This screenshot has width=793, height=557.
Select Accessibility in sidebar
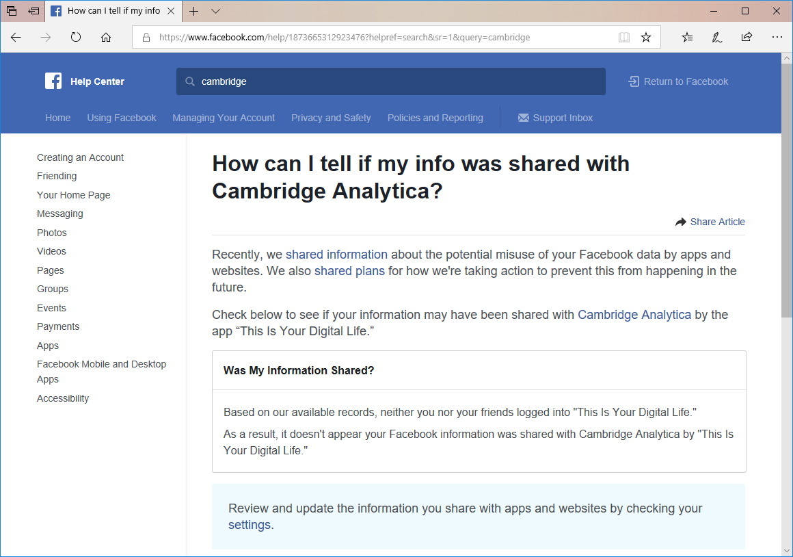coord(63,398)
